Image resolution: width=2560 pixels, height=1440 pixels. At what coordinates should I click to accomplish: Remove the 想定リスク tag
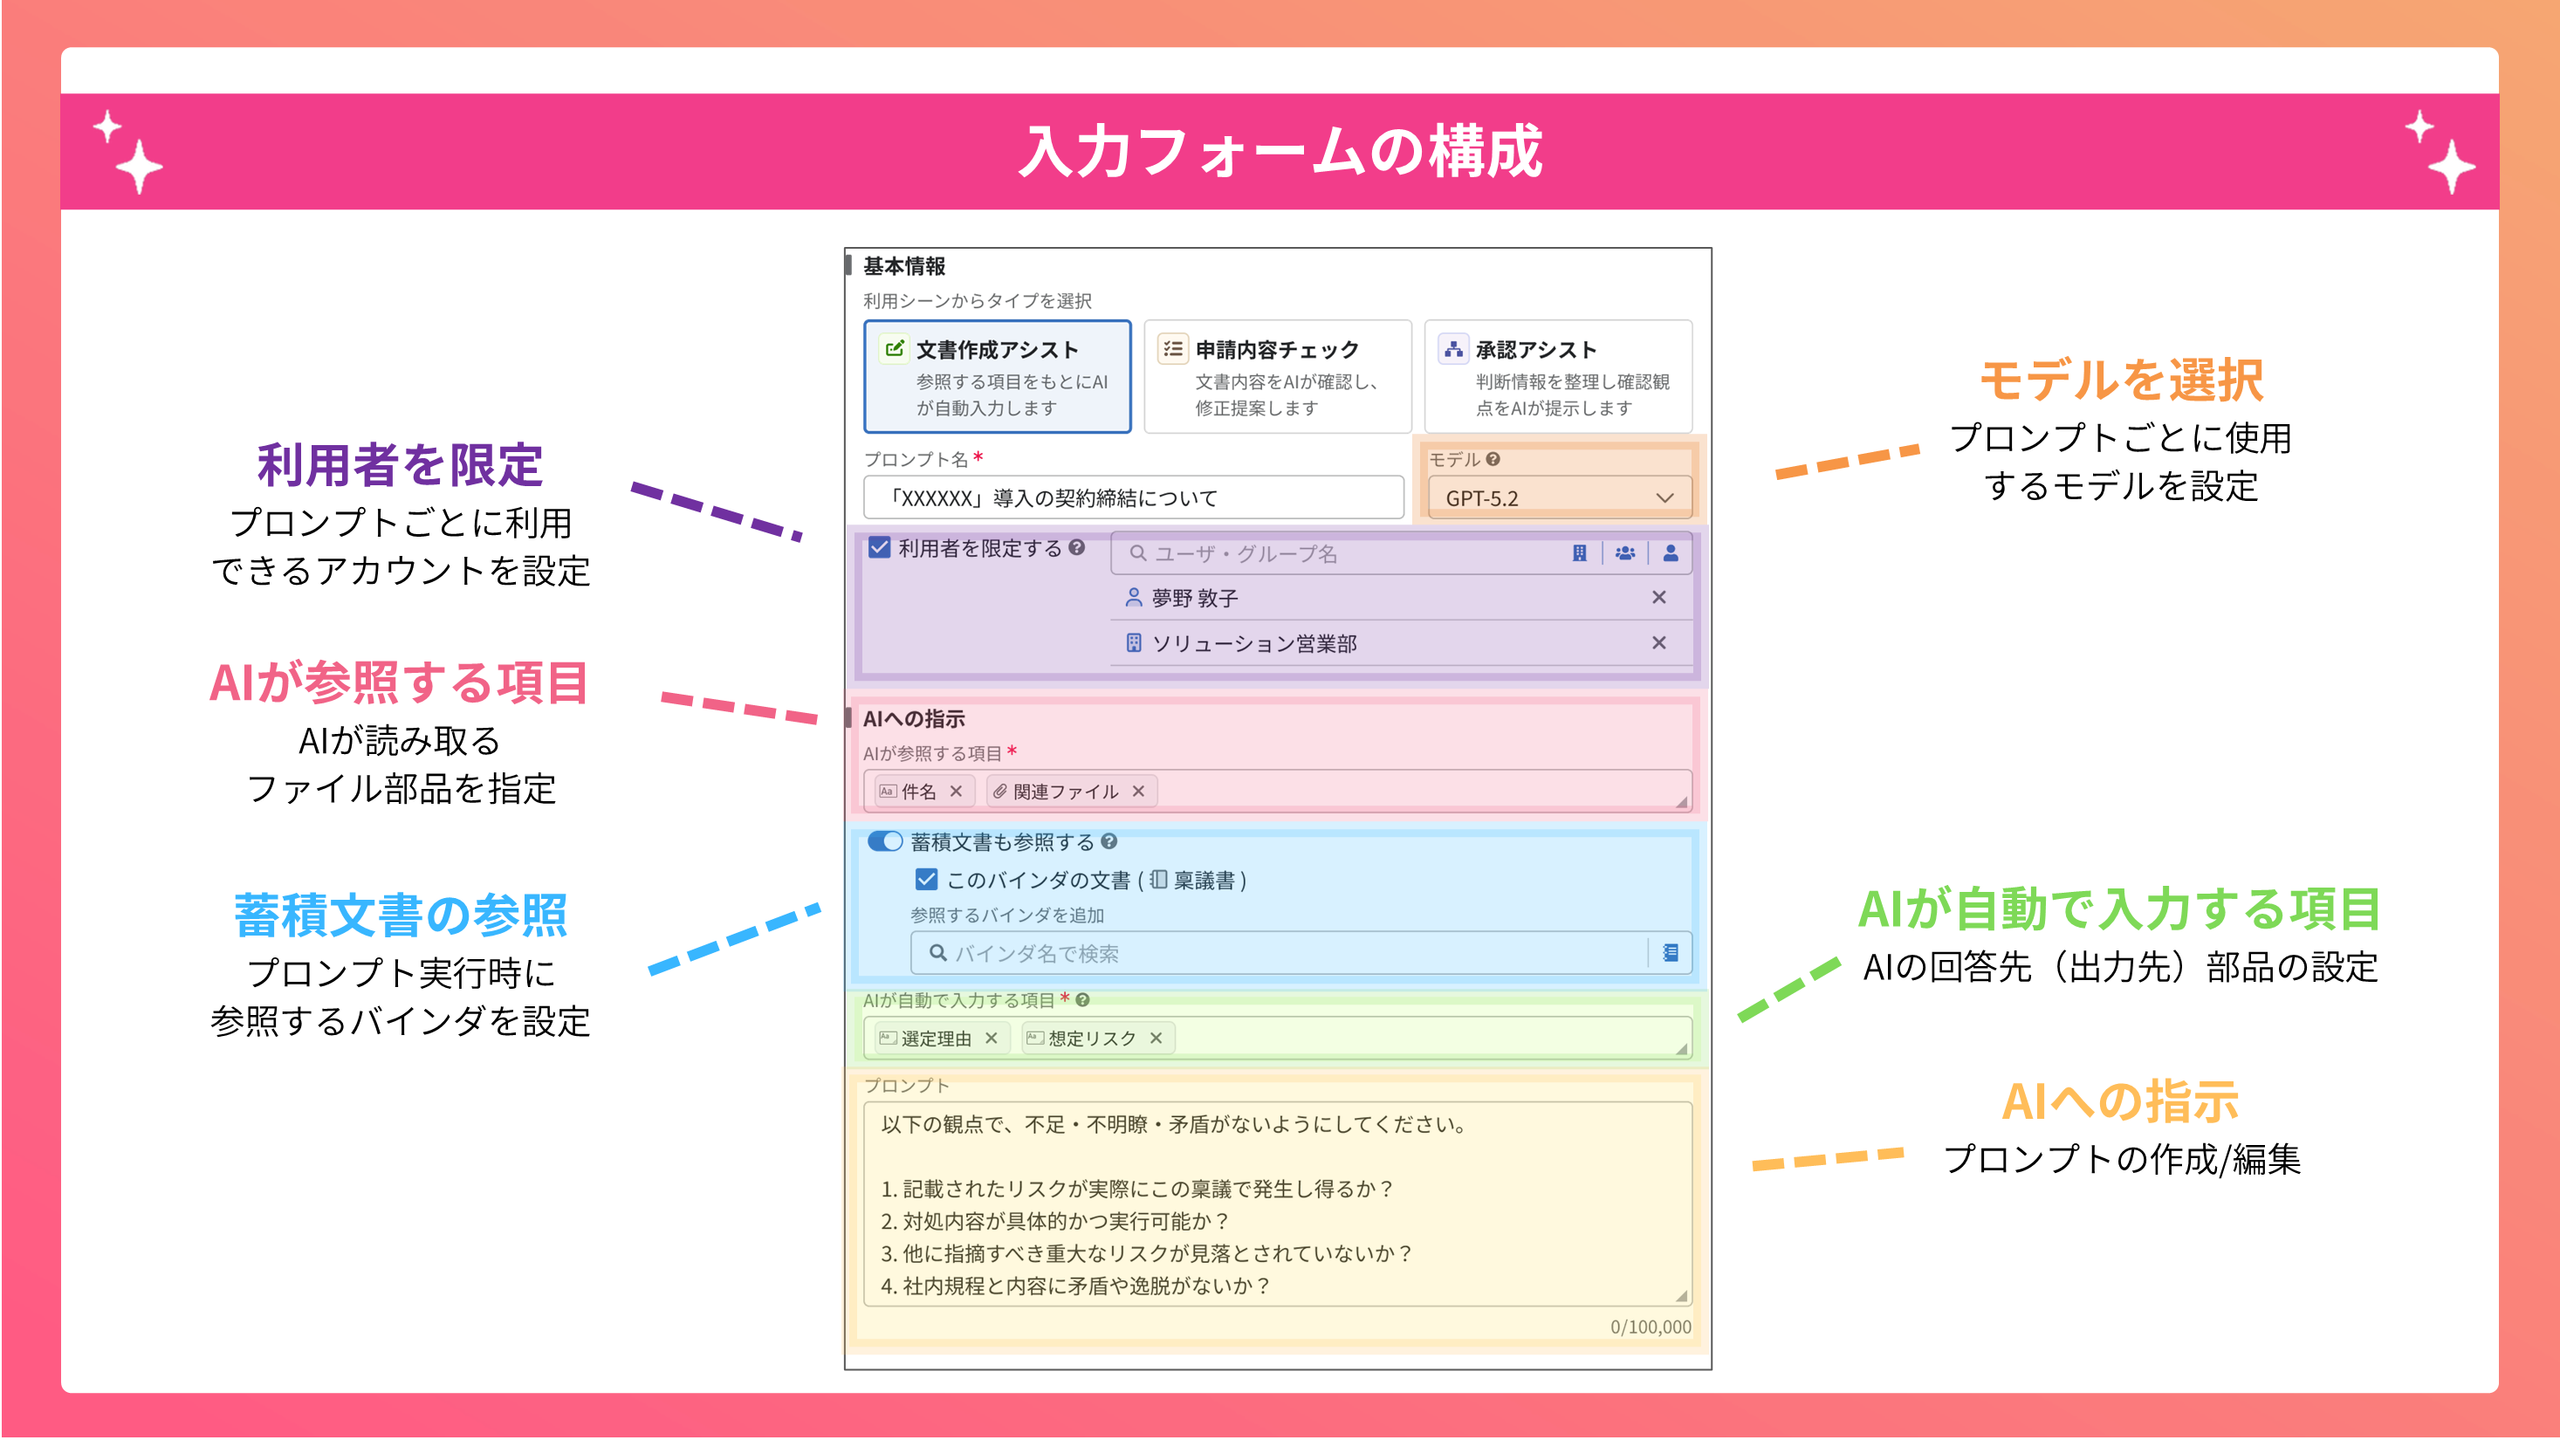tap(1156, 1038)
